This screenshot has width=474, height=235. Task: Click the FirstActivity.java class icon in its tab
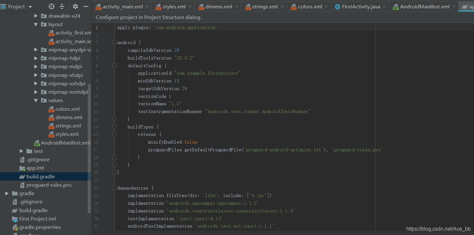coord(337,6)
